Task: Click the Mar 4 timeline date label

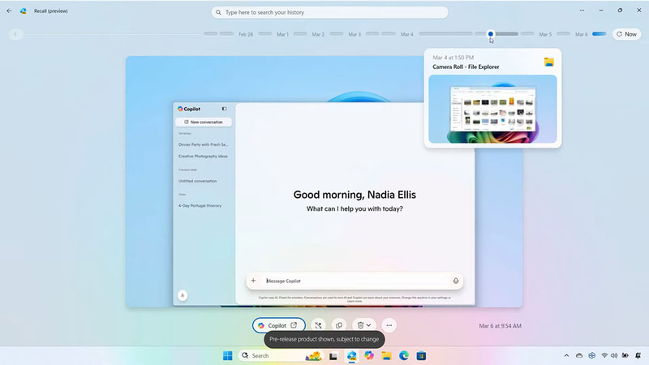Action: click(407, 34)
